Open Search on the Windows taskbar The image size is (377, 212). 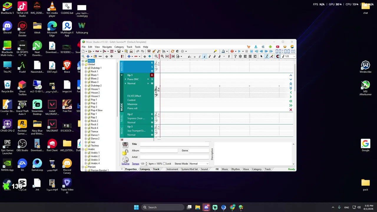[162, 207]
